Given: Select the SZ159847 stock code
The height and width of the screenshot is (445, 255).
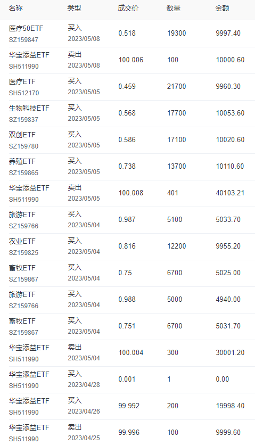Looking at the screenshot, I should pos(23,40).
